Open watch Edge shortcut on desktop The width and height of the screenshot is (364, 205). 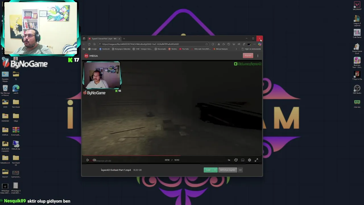[16, 89]
